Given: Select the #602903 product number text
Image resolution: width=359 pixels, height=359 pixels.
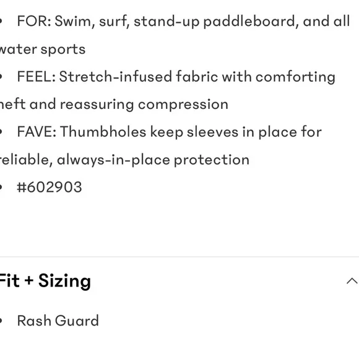Looking at the screenshot, I should 50,188.
